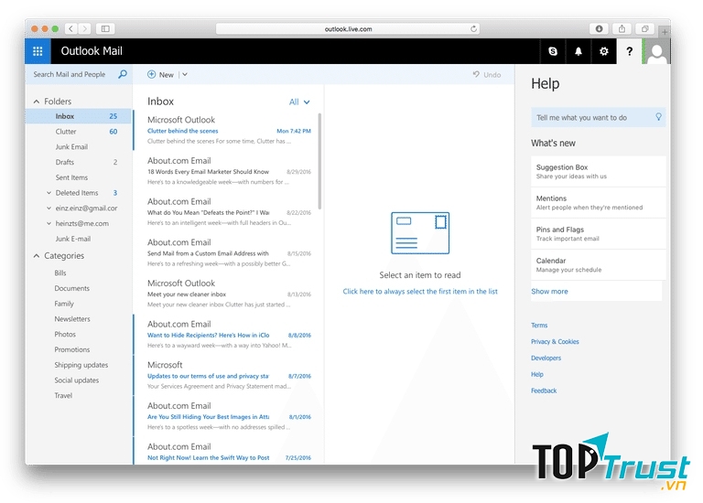Screen dimensions: 703x503
Task: Open notifications bell icon
Action: click(579, 51)
